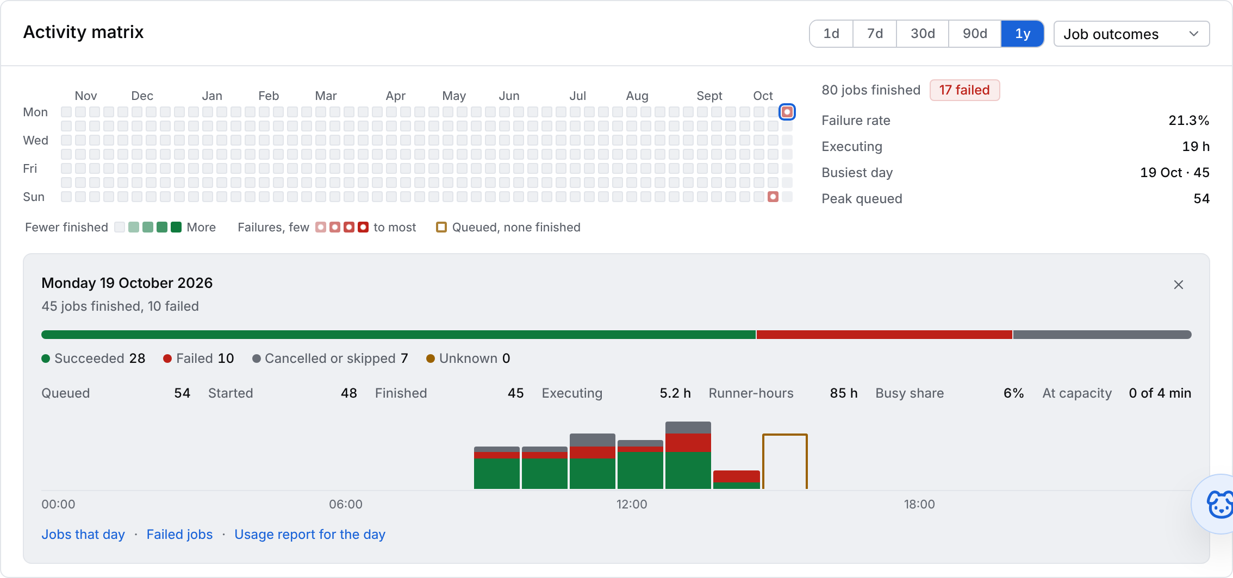Click the Succeeded 28 legend entry
Viewport: 1233px width, 578px height.
94,359
